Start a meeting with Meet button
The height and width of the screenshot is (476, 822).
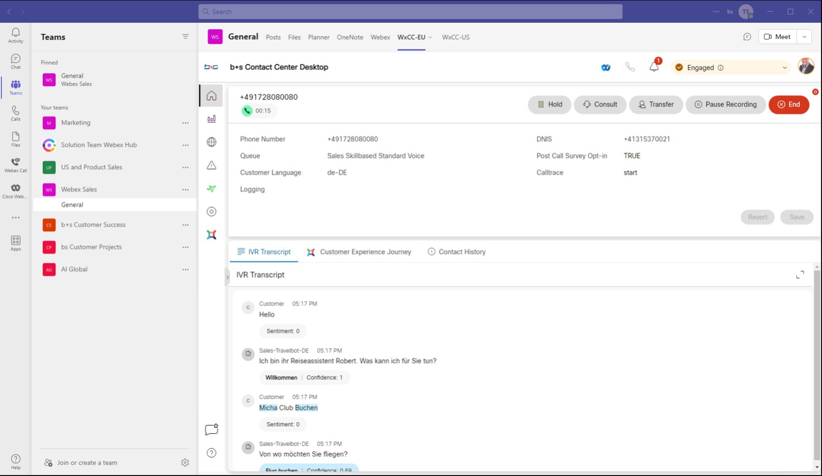tap(778, 37)
